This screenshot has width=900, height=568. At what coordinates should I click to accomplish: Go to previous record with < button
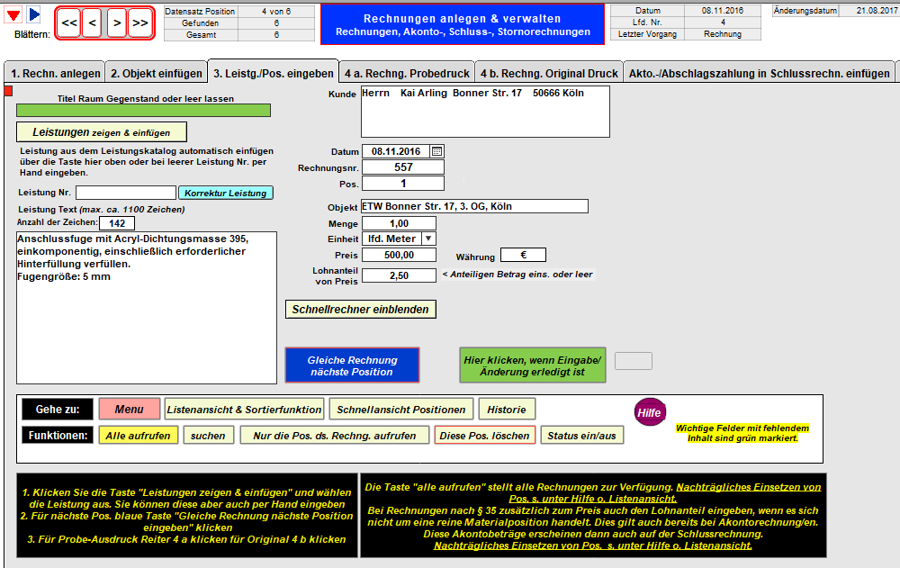pos(93,23)
